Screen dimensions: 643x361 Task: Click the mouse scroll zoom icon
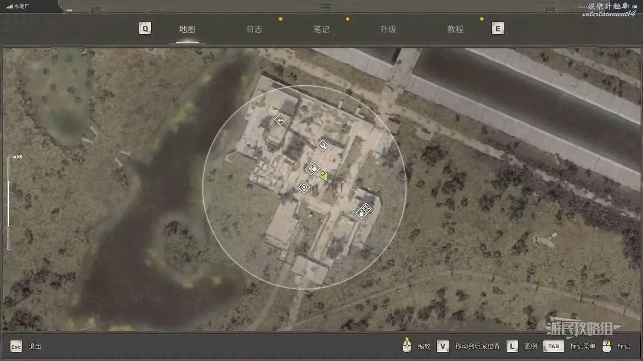pos(406,346)
